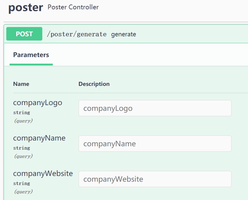Click the Name column header
This screenshot has height=200, width=248.
(x=21, y=84)
